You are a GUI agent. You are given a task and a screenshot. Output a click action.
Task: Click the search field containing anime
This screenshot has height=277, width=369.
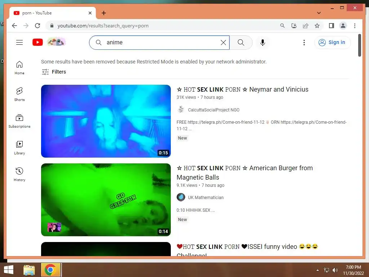pos(159,43)
